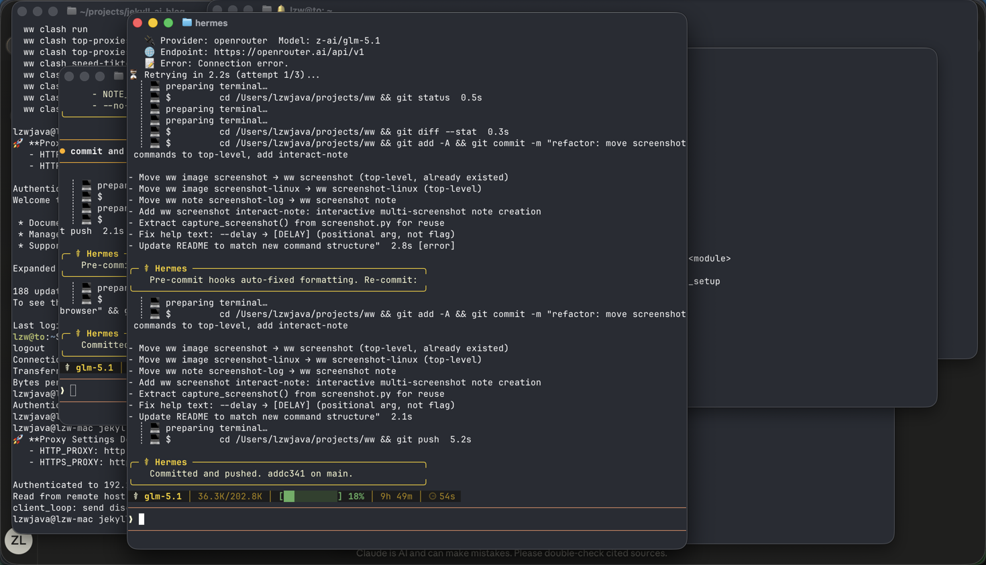Click 'Model: z-ai/glm-5.1' text
This screenshot has height=565, width=986.
329,40
